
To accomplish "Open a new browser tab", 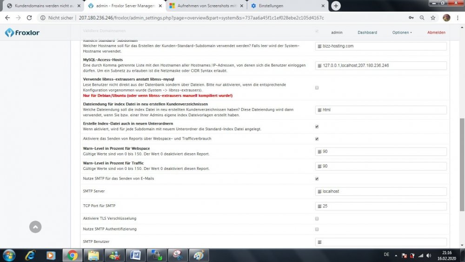I will coord(336,6).
